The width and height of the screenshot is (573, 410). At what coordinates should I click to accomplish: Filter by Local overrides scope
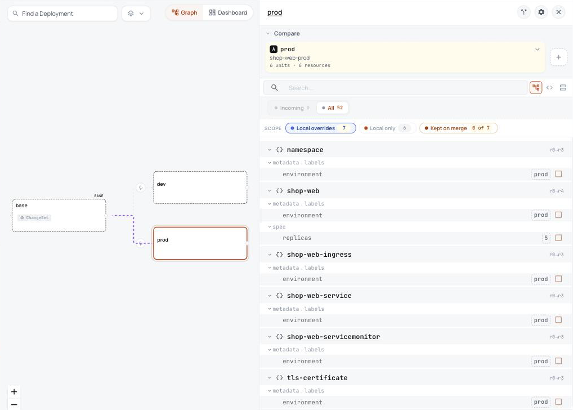(320, 128)
